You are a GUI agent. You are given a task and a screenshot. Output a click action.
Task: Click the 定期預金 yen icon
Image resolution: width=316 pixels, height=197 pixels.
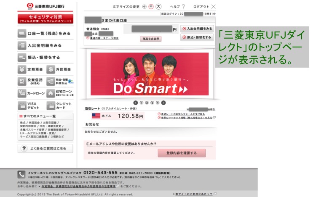coord(22,69)
